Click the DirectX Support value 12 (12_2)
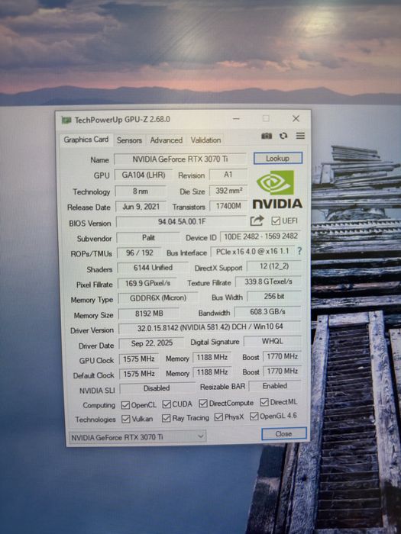Image resolution: width=401 pixels, height=534 pixels. point(274,266)
